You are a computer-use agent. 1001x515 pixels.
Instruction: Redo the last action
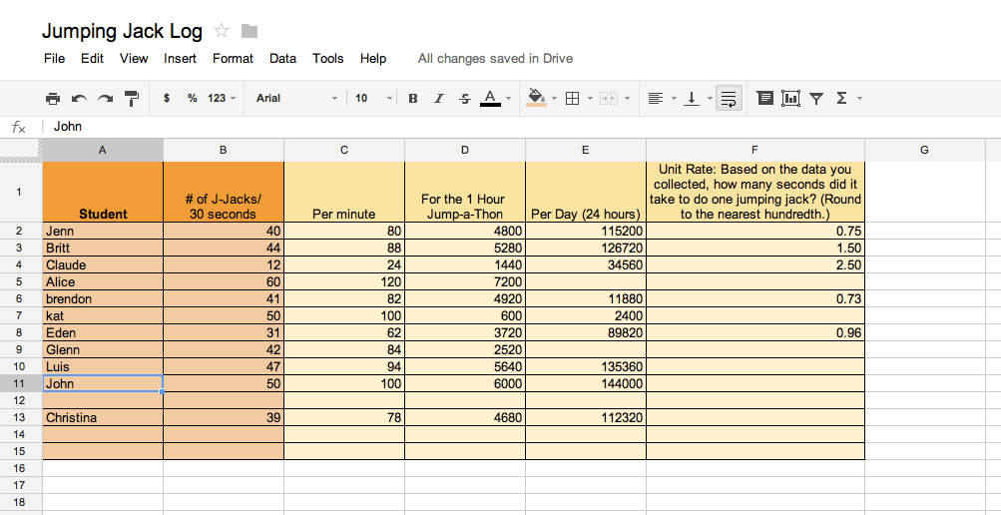106,98
